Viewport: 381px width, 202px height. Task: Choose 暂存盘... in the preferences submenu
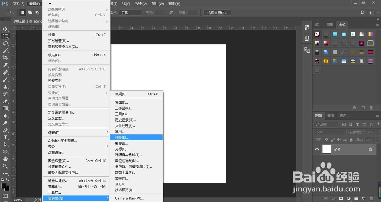tap(136, 144)
